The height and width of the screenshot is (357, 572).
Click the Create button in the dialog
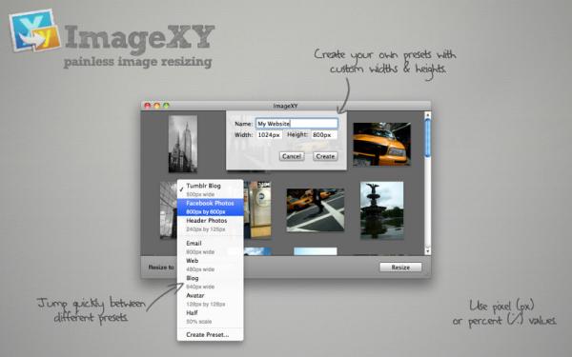click(325, 156)
